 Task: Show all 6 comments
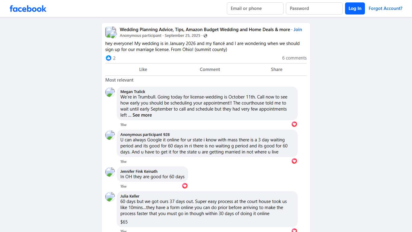294,58
